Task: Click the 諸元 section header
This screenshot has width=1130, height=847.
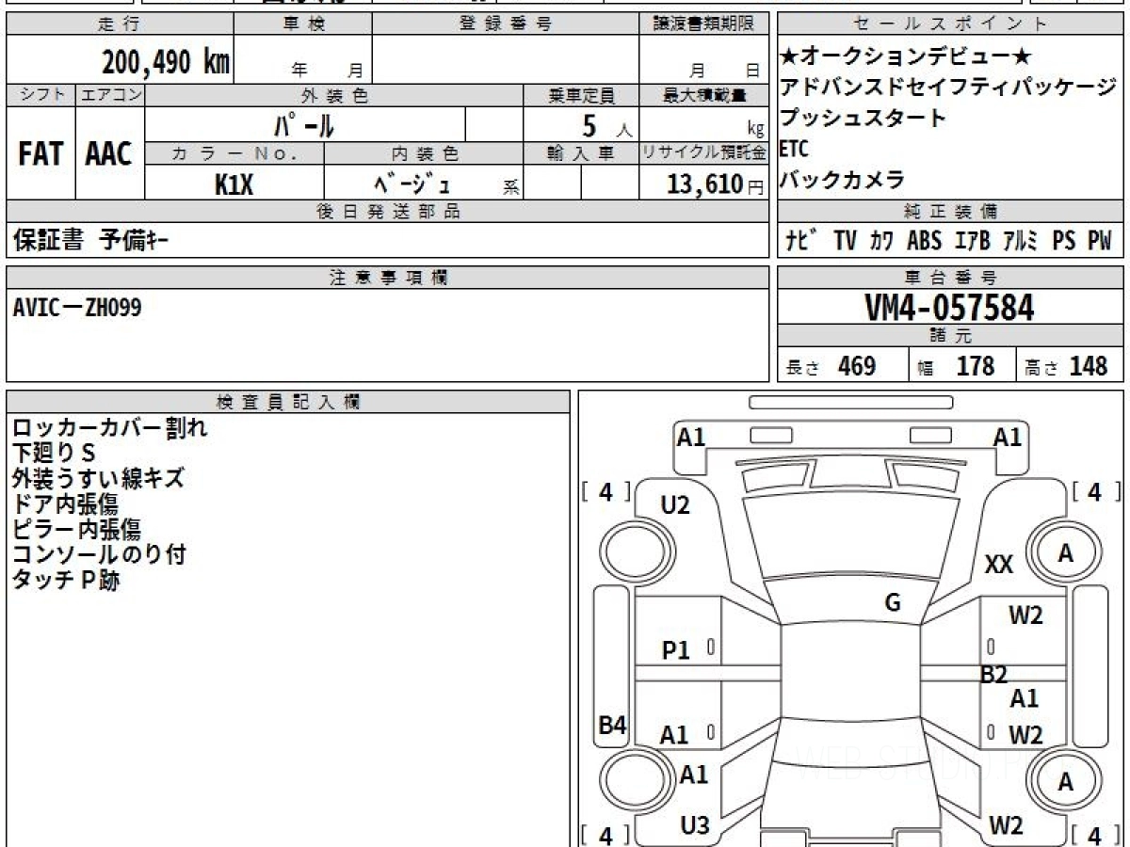Action: [x=951, y=336]
